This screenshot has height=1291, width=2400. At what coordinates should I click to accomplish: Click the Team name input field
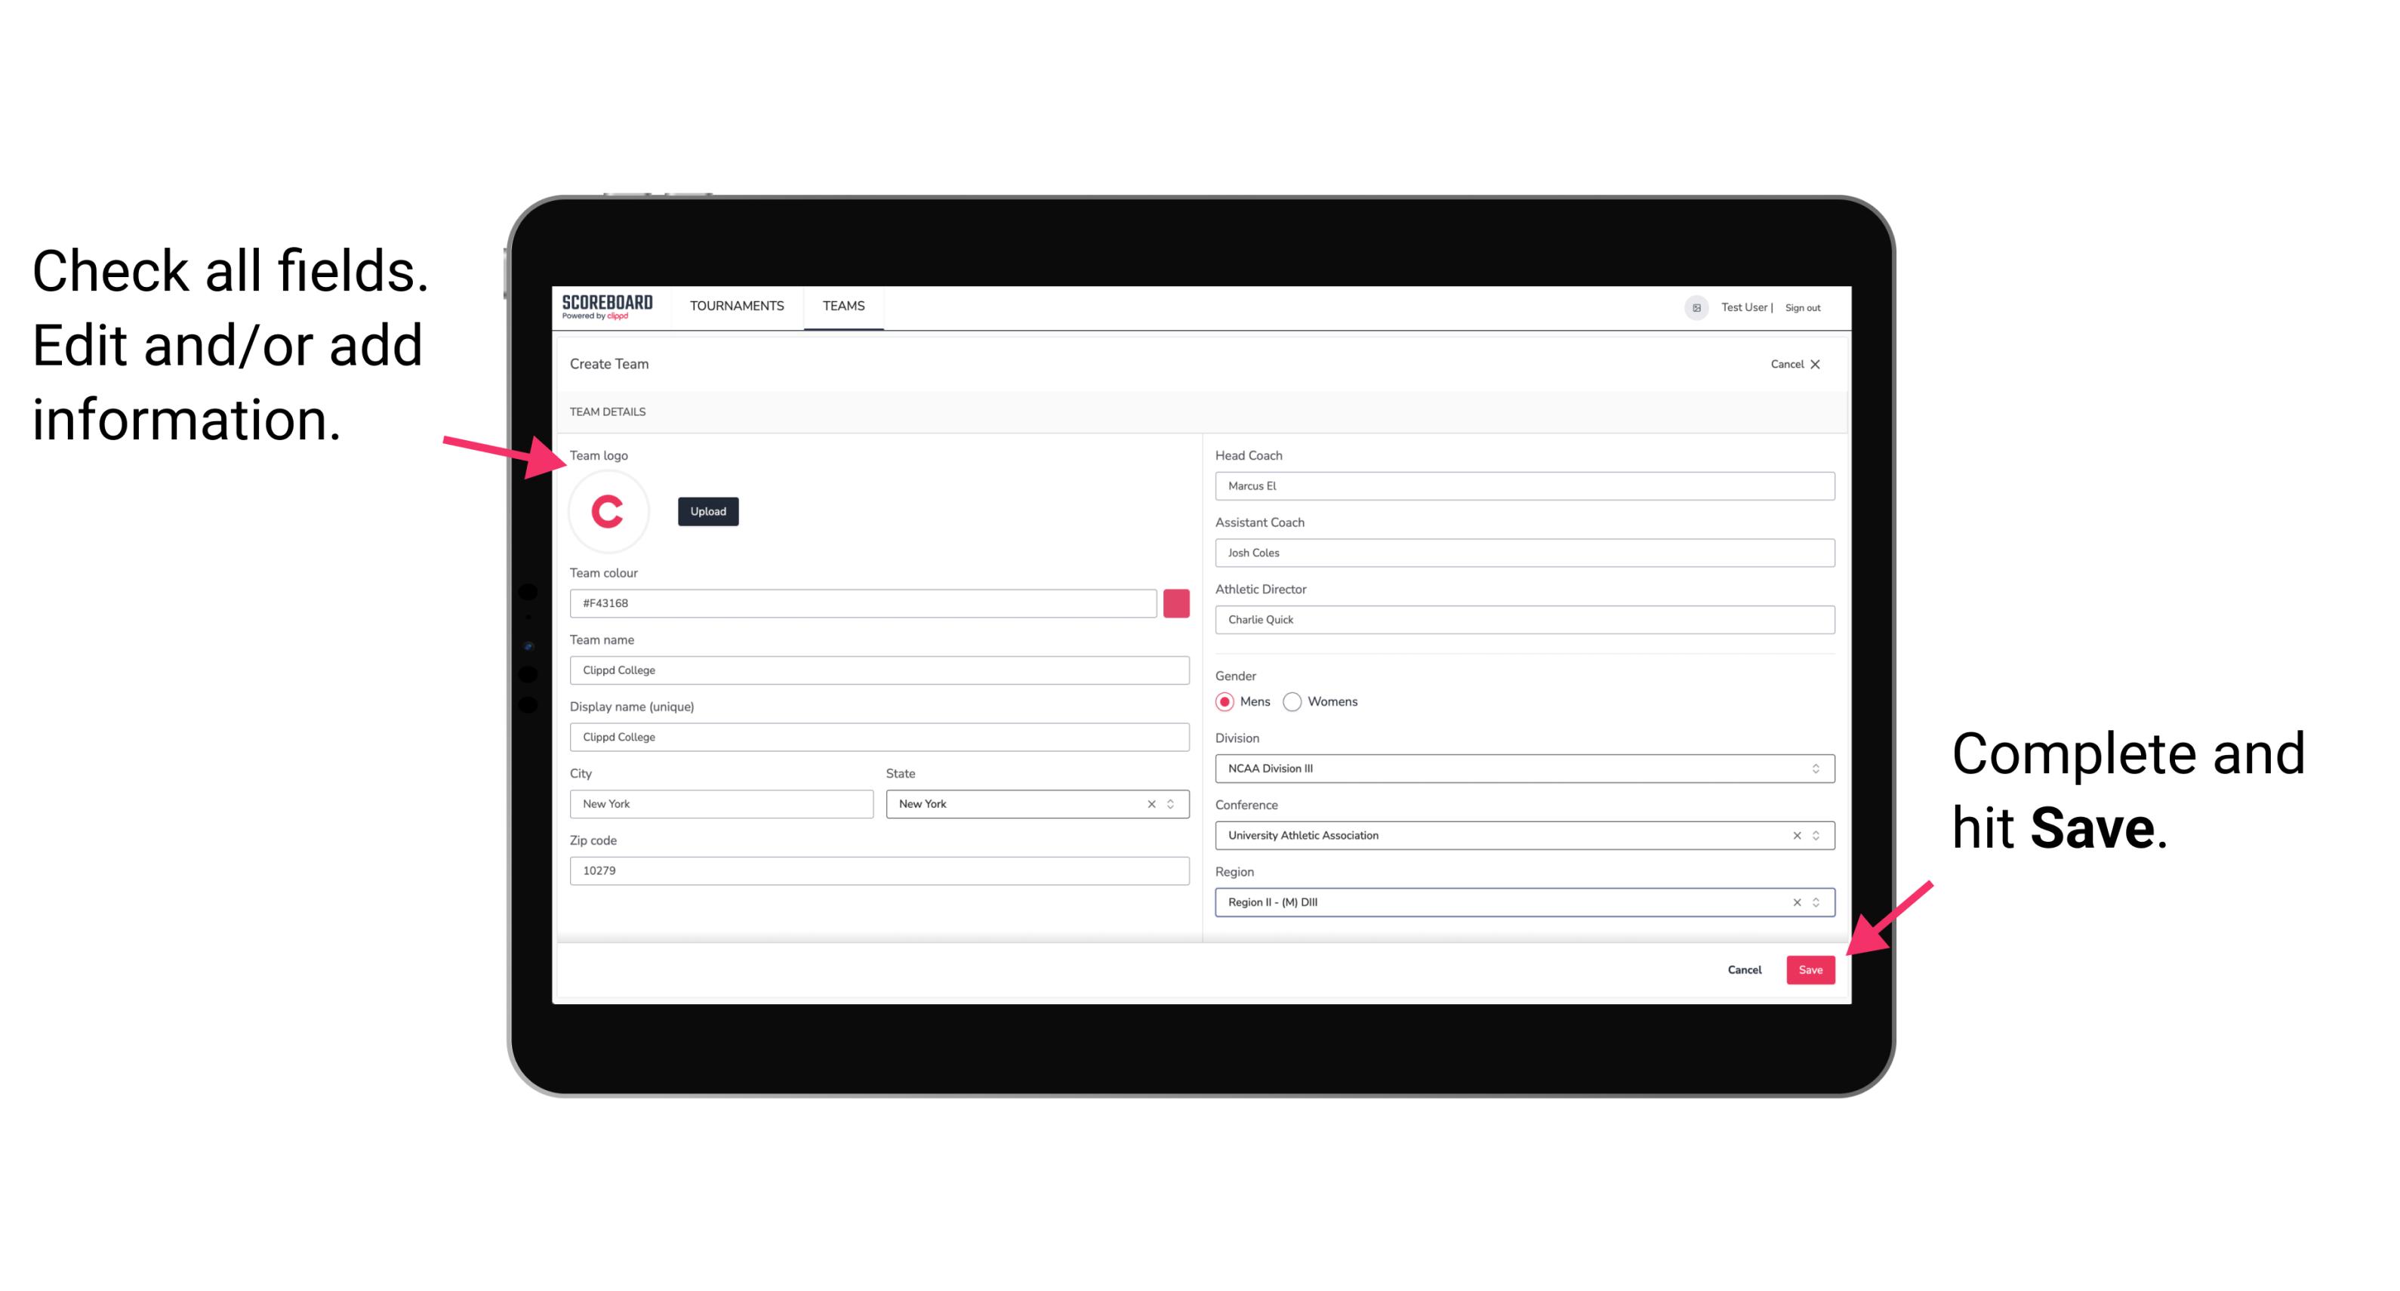coord(879,670)
